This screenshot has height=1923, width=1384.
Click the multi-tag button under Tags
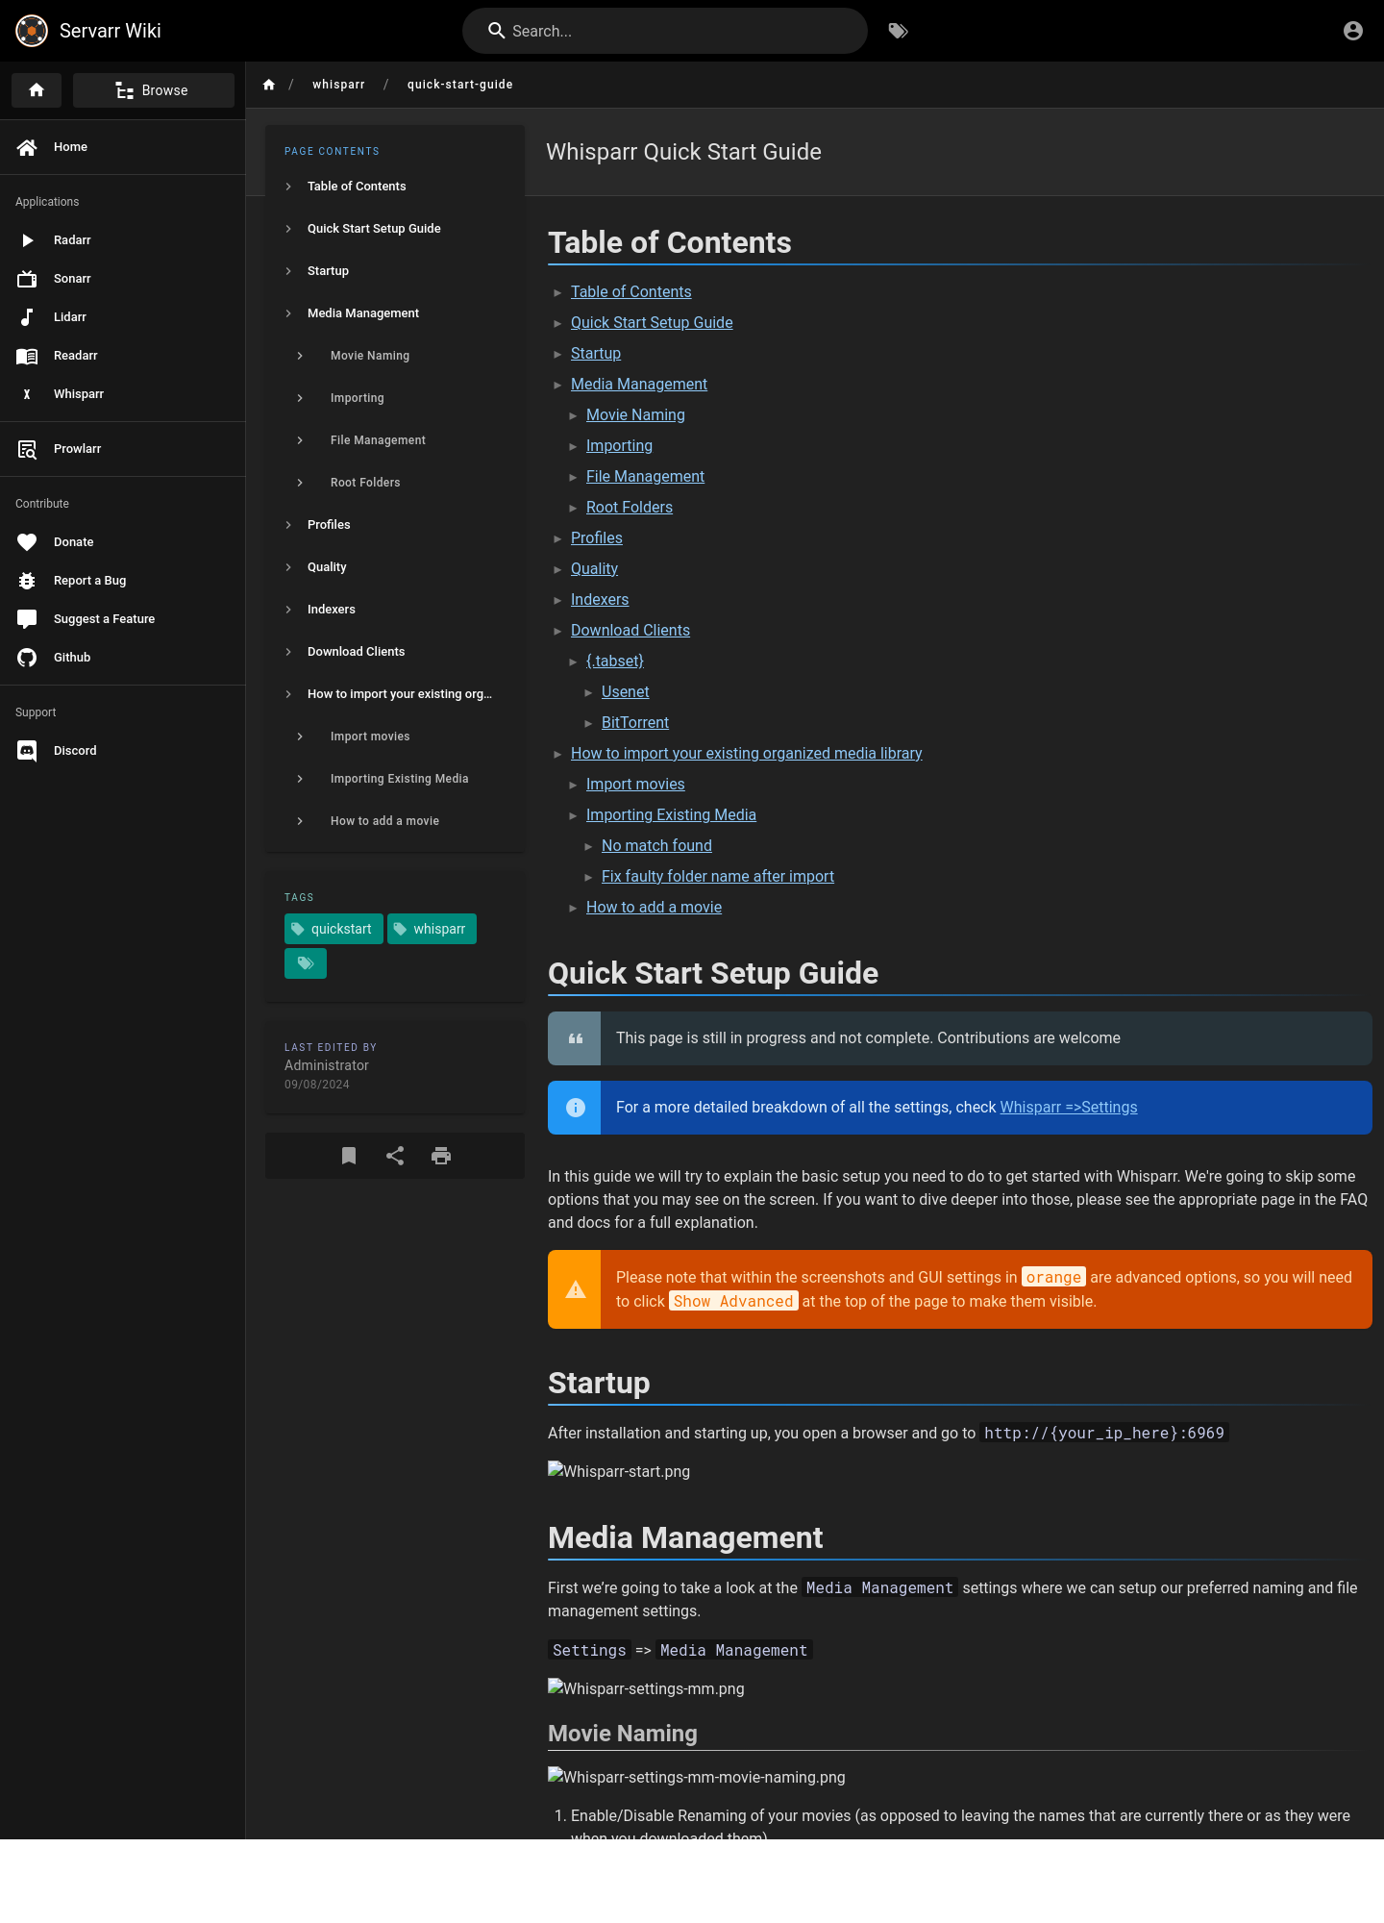pos(306,963)
